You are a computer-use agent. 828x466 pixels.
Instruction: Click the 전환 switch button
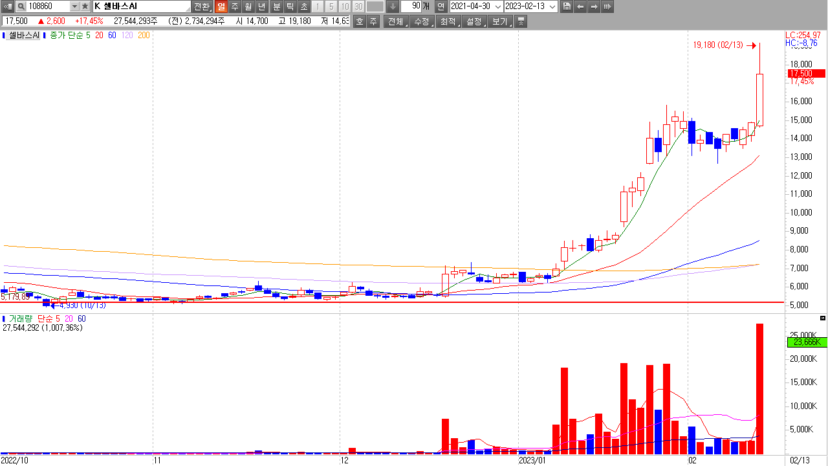click(x=202, y=6)
